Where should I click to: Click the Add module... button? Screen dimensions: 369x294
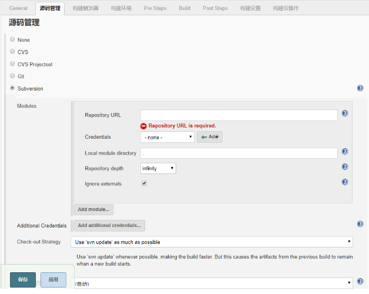[93, 209]
